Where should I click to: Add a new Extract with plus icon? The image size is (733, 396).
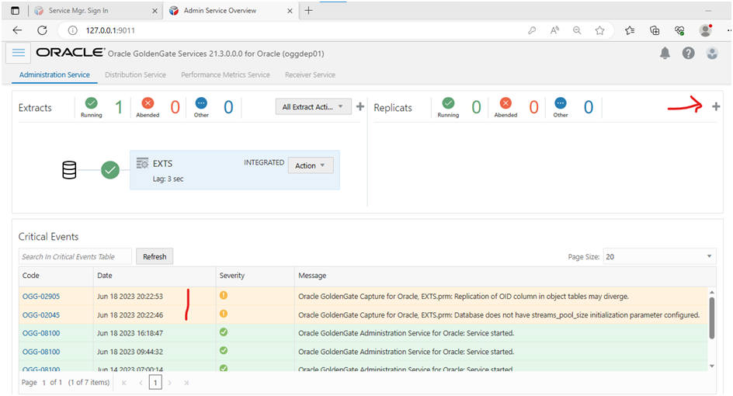click(360, 106)
